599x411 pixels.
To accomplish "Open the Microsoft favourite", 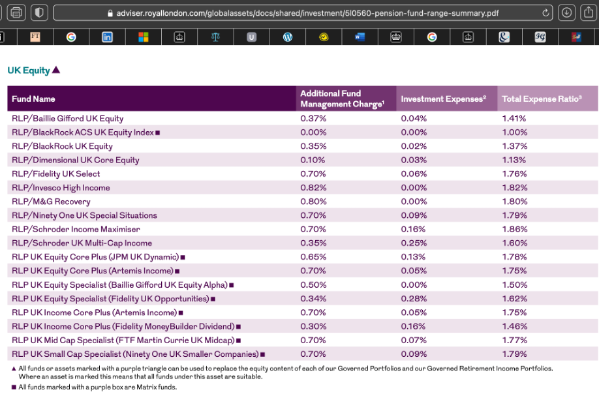I will pyautogui.click(x=144, y=37).
